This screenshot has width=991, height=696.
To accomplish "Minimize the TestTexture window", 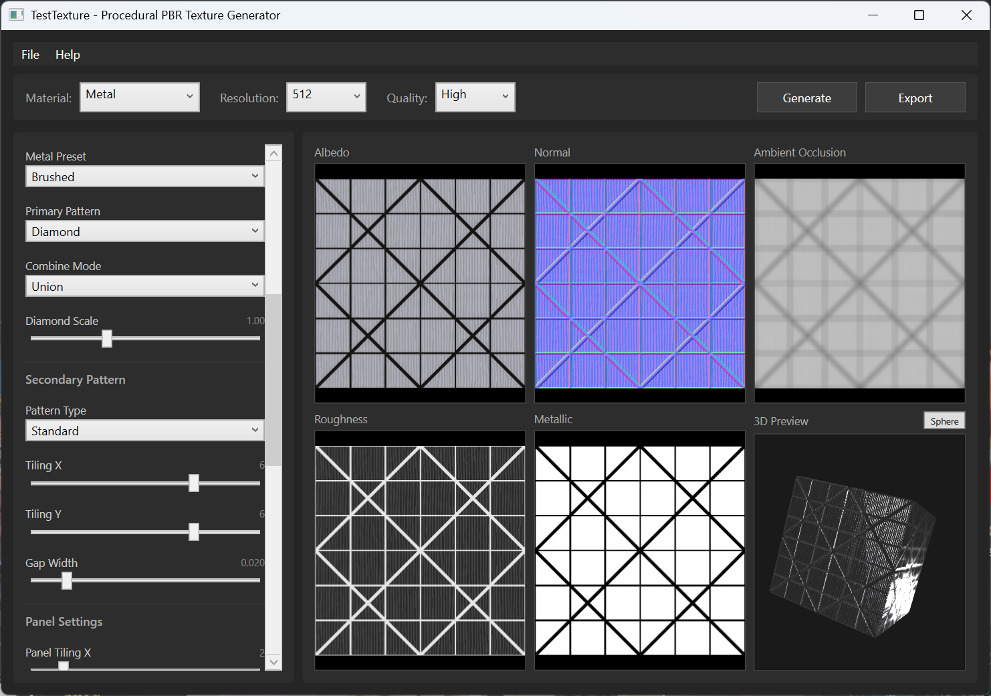I will pos(873,15).
